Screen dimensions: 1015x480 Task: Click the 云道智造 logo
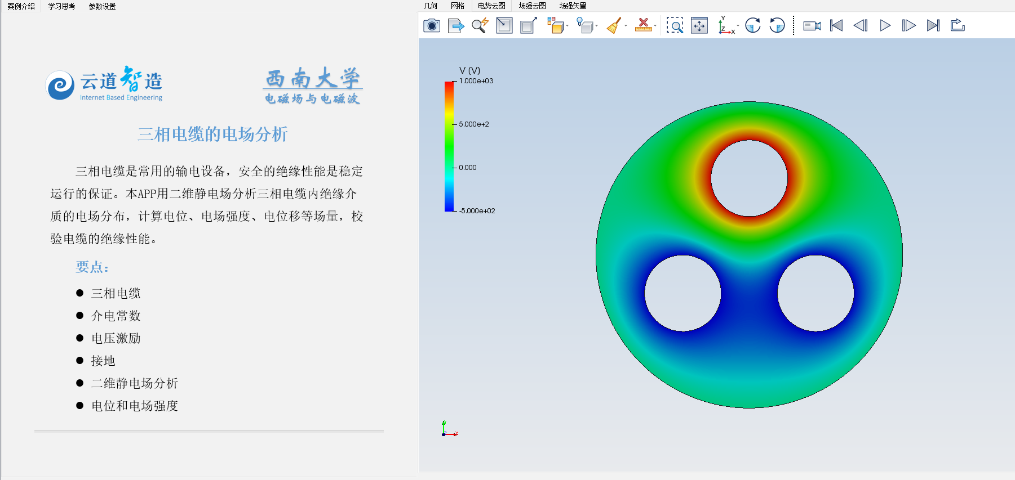[x=104, y=84]
